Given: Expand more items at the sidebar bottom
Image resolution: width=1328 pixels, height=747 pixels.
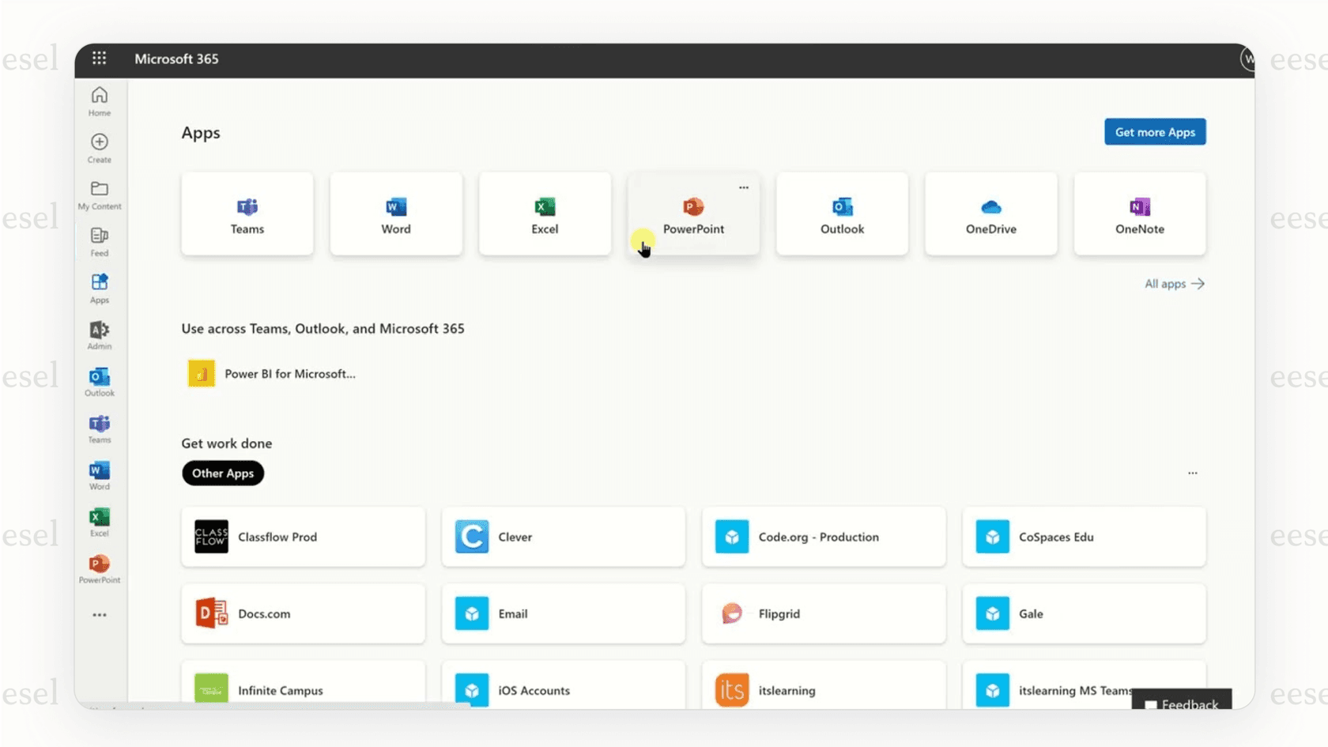Looking at the screenshot, I should pyautogui.click(x=99, y=614).
